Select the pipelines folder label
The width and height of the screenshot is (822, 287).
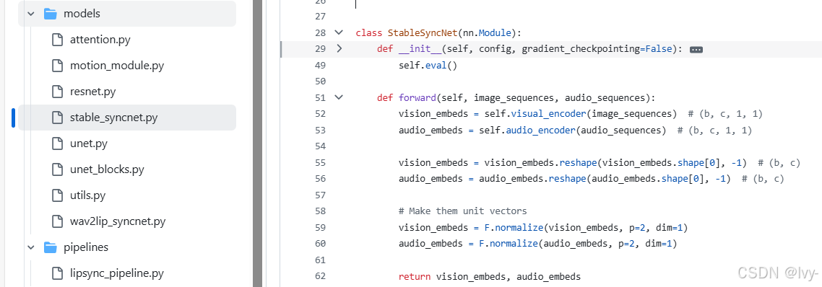tap(87, 247)
